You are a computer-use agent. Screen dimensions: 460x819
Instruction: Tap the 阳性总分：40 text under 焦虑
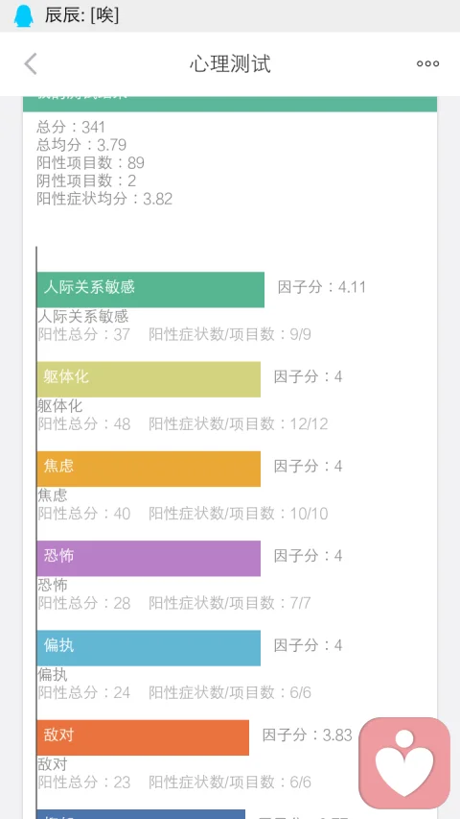(84, 514)
